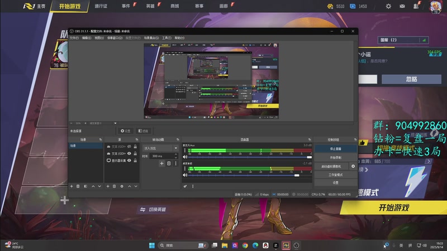Image resolution: width=447 pixels, height=251 pixels.
Task: Pop out the 控制按钮 dock
Action: click(x=355, y=139)
